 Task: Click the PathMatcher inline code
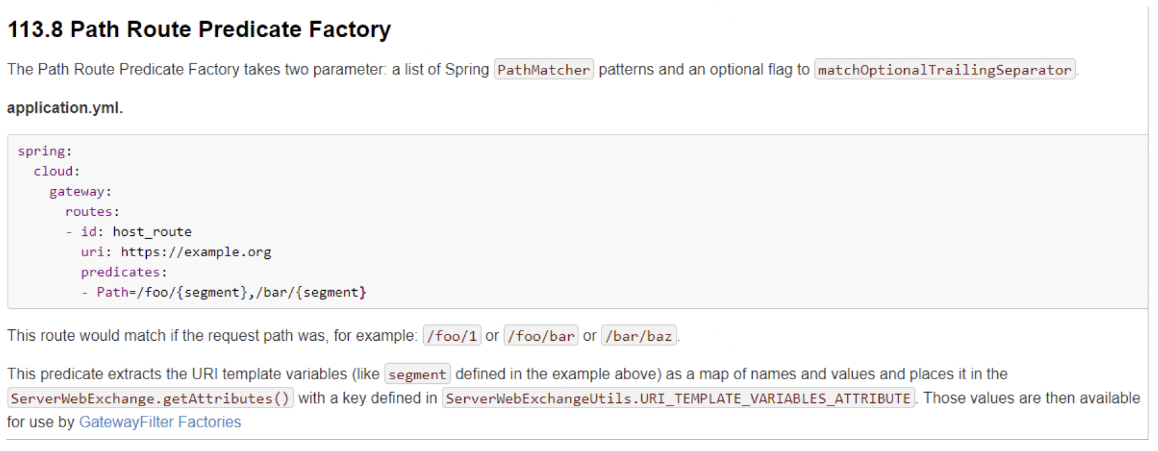click(x=543, y=70)
